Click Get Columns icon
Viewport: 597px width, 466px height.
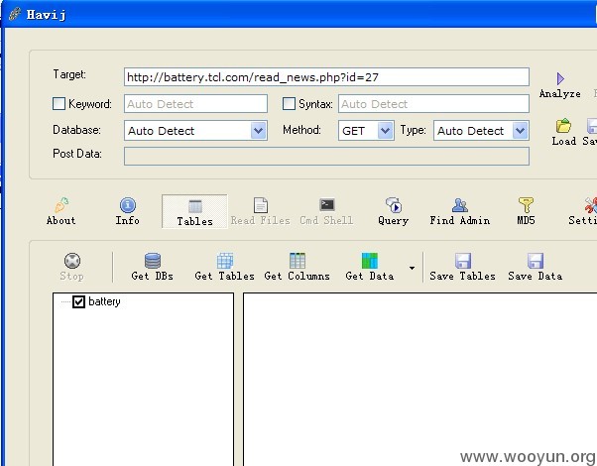[x=297, y=261]
